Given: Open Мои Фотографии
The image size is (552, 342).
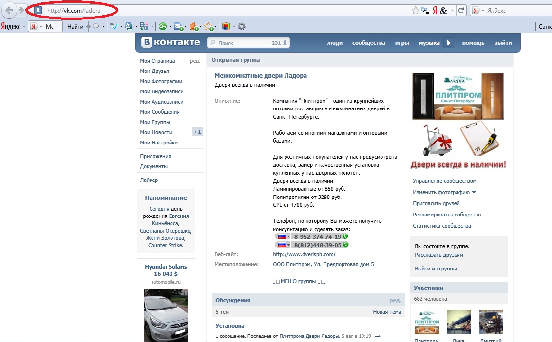Looking at the screenshot, I should pos(161,81).
